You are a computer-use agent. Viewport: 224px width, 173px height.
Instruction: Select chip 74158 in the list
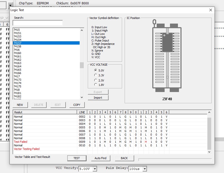click(46, 46)
